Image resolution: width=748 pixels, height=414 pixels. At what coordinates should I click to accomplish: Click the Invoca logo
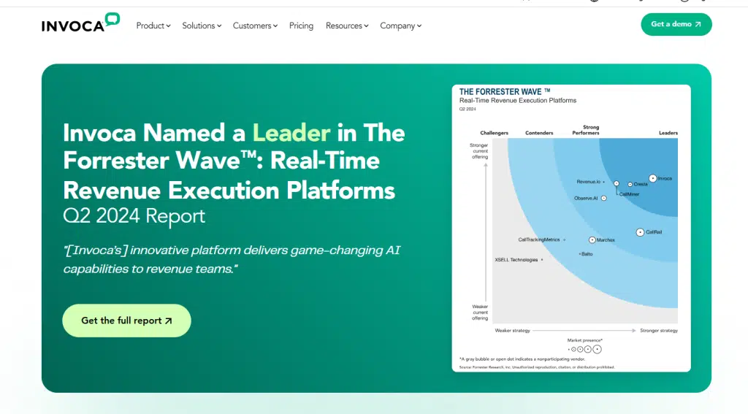point(80,23)
